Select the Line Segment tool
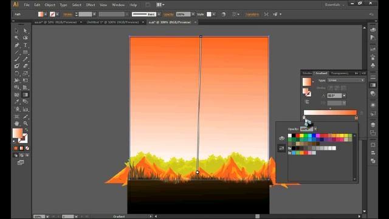 coord(16,52)
